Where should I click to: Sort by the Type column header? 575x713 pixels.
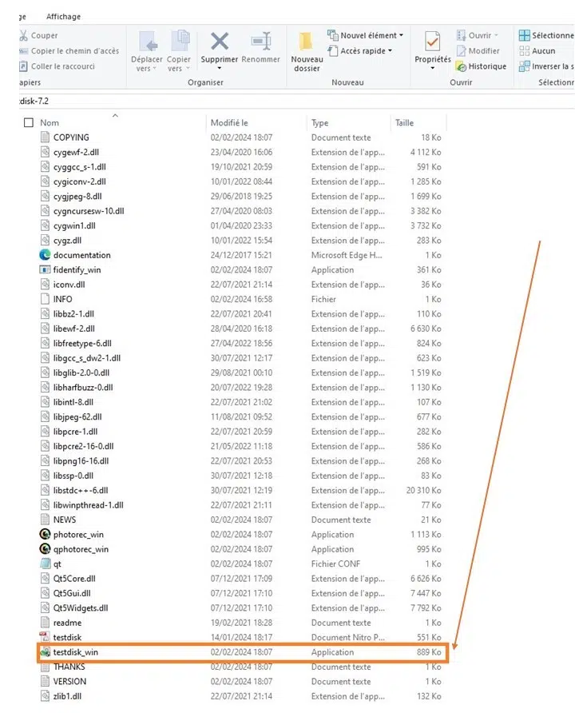point(319,123)
